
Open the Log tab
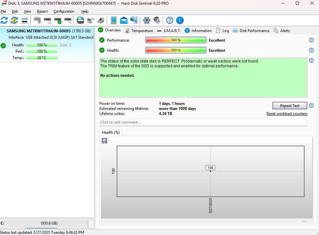coord(223,31)
